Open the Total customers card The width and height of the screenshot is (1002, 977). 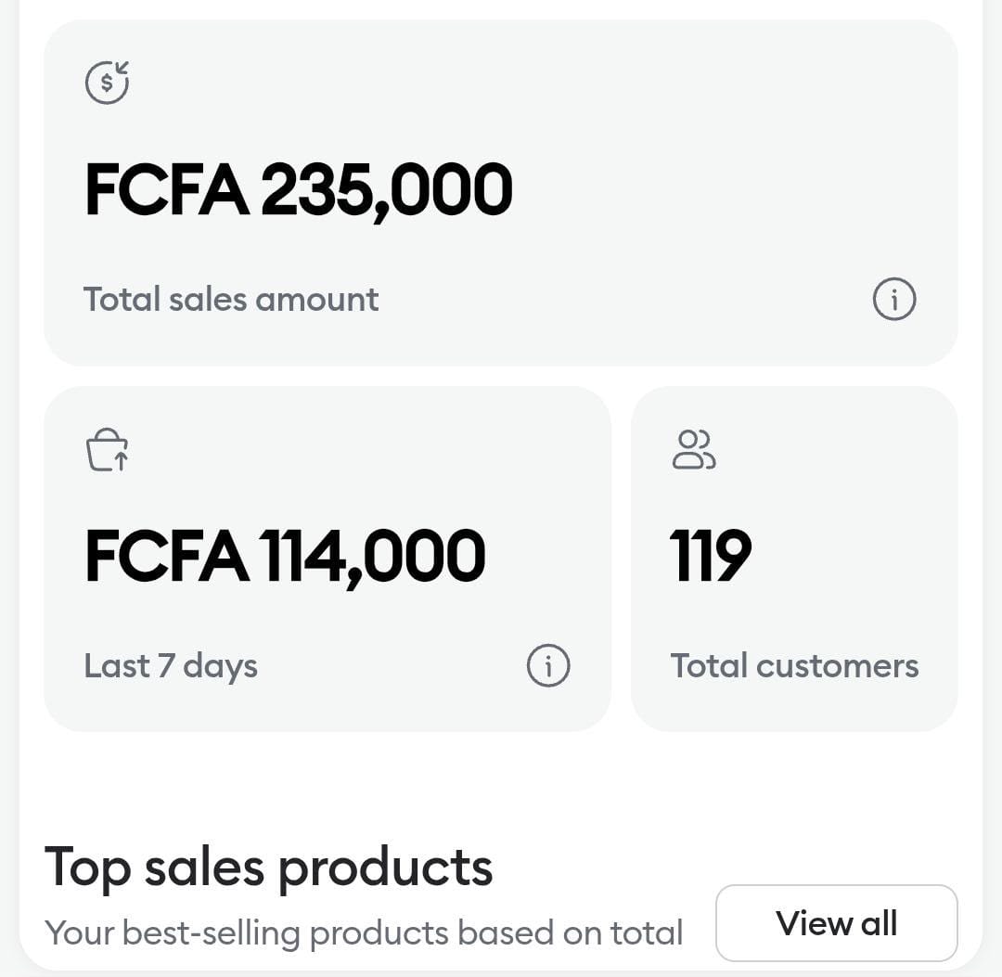pos(794,559)
